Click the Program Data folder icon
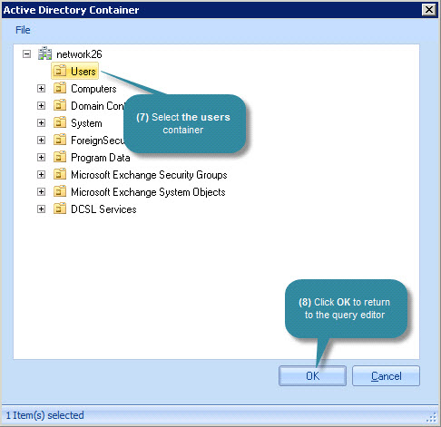This screenshot has width=441, height=427. click(60, 157)
